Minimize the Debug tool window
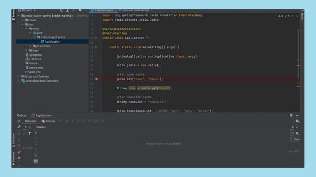 click(x=297, y=115)
